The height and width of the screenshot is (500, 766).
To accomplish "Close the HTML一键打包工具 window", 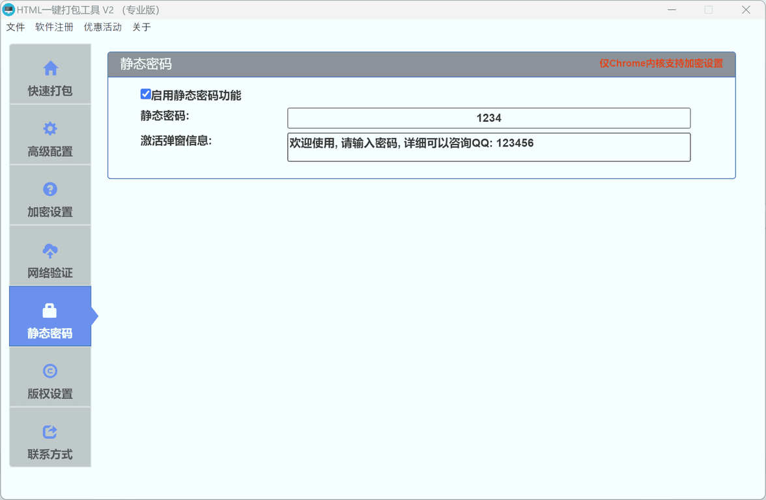I will point(746,10).
